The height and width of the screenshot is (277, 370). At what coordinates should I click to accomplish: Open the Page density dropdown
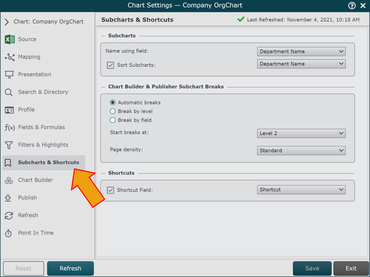coord(301,151)
